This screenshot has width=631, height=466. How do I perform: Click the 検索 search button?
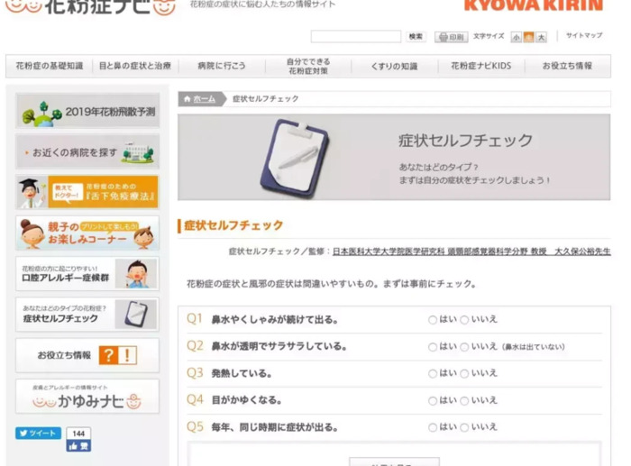point(416,37)
